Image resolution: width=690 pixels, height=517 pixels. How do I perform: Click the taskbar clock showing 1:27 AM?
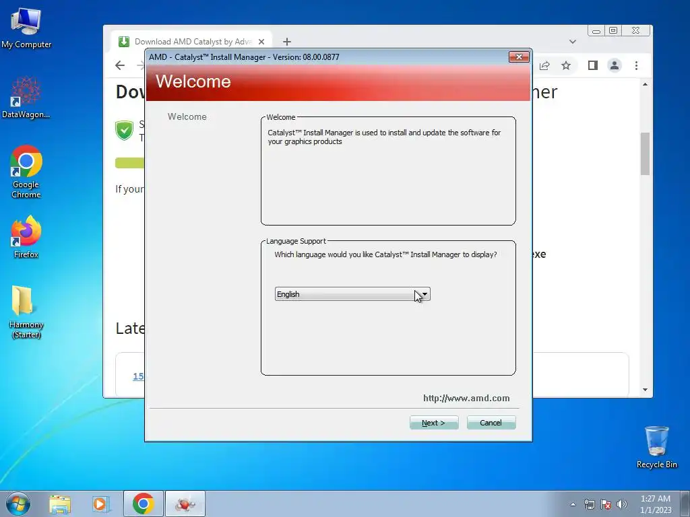[655, 504]
